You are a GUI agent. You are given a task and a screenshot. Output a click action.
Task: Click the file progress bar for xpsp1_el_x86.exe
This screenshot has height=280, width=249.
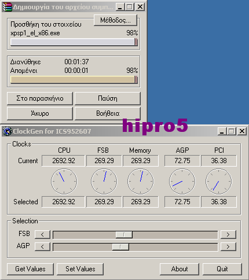(74, 42)
